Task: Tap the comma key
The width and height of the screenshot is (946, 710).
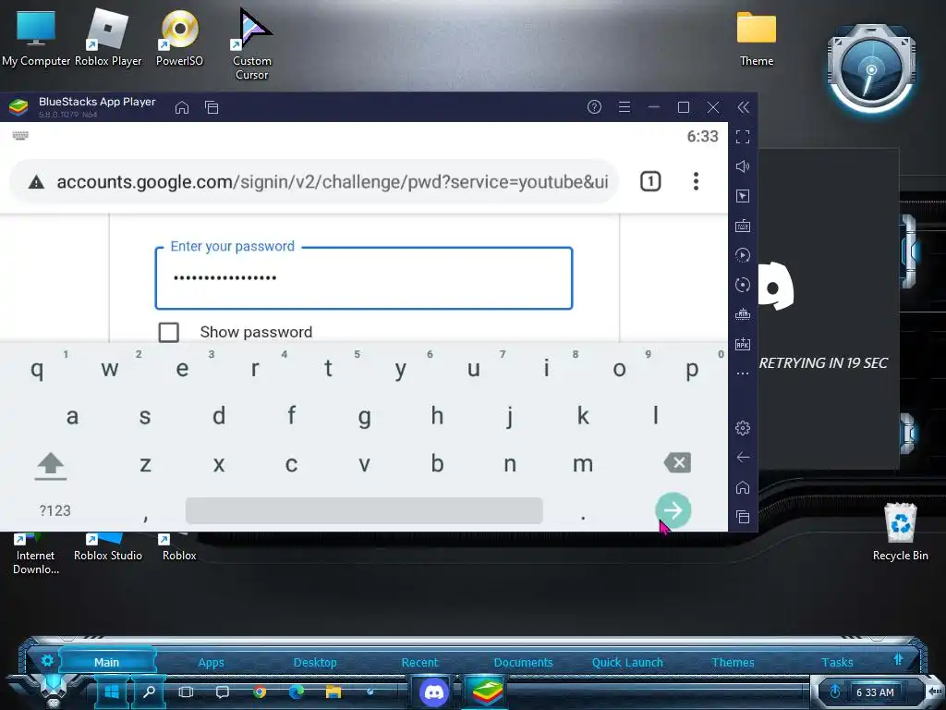Action: click(x=145, y=516)
